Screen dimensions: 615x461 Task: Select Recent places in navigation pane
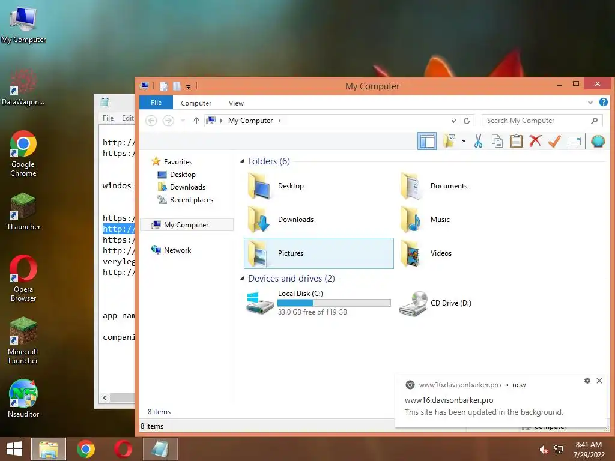185,199
